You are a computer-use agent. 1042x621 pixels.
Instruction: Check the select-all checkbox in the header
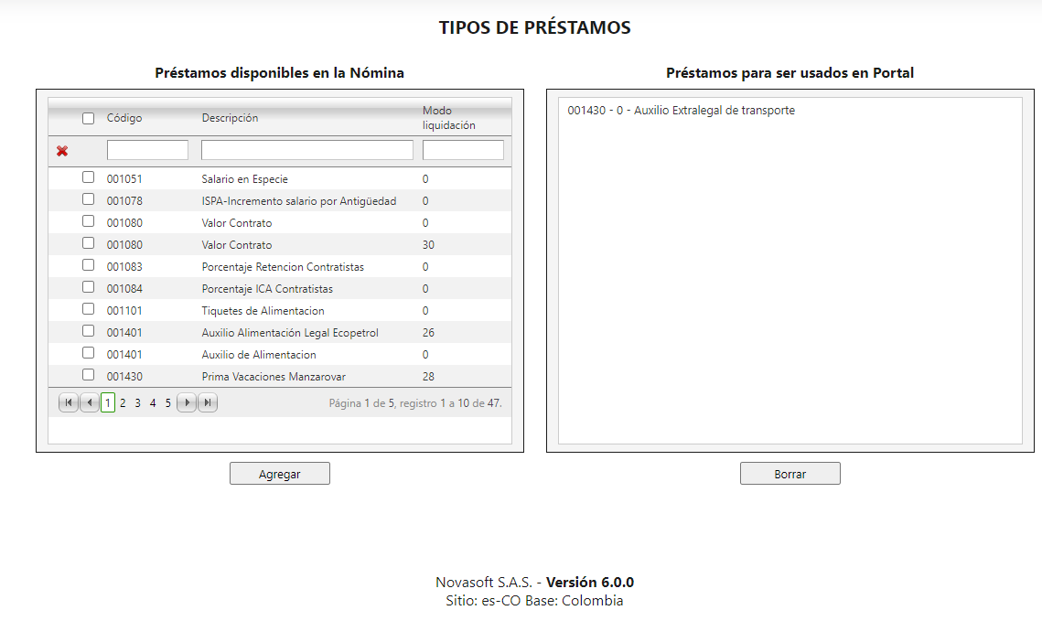(x=88, y=117)
